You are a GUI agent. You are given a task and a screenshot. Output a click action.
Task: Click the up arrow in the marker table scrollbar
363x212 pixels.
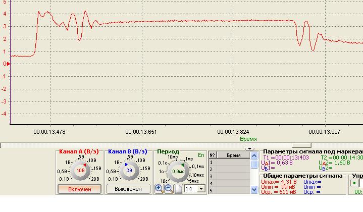(254, 156)
